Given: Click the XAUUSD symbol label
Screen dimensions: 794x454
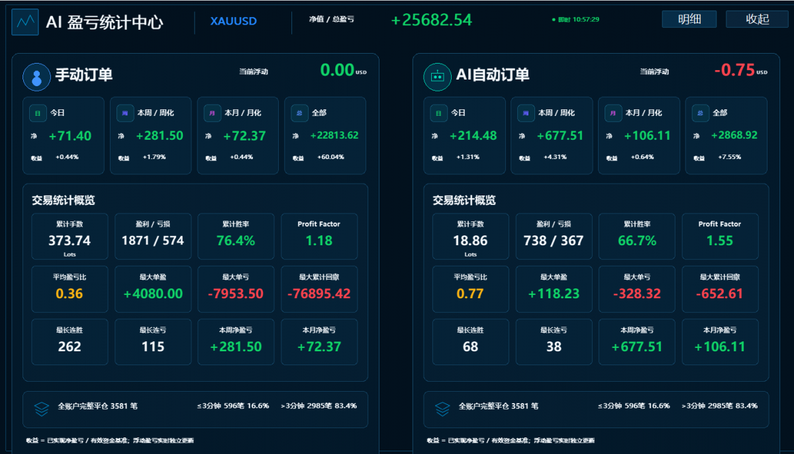Looking at the screenshot, I should 234,21.
